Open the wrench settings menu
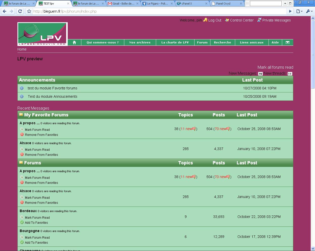The width and height of the screenshot is (315, 251). click(309, 11)
